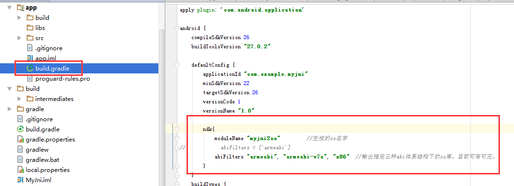Click the proguard-rules.pro file icon
Image resolution: width=514 pixels, height=186 pixels.
[x=30, y=78]
